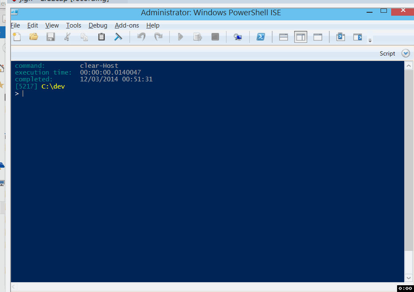Click the vertical scrollbar thumb in console

click(408, 262)
